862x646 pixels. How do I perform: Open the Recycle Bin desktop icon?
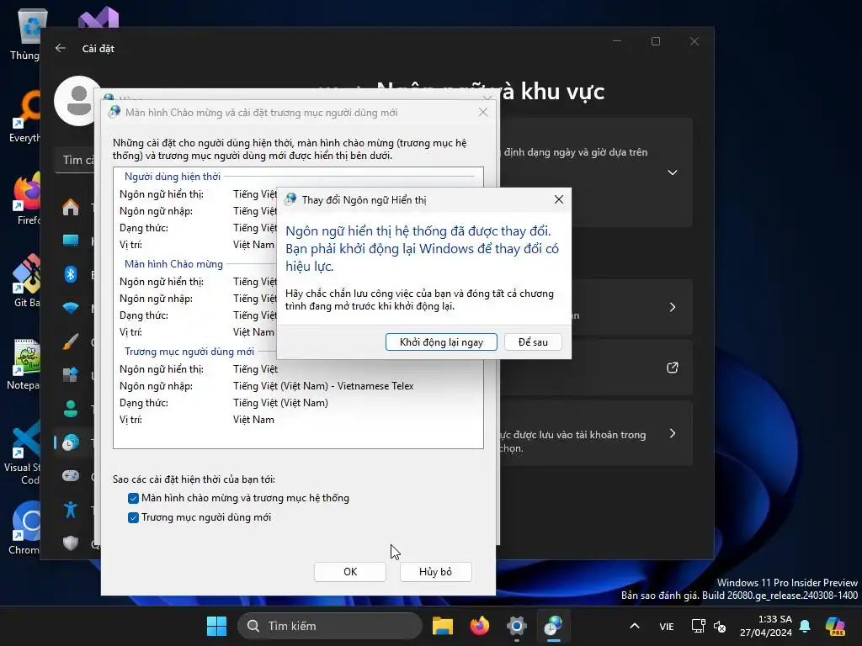[x=29, y=34]
